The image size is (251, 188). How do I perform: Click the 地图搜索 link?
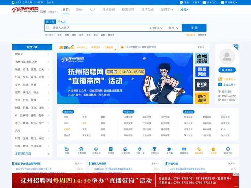[202, 35]
